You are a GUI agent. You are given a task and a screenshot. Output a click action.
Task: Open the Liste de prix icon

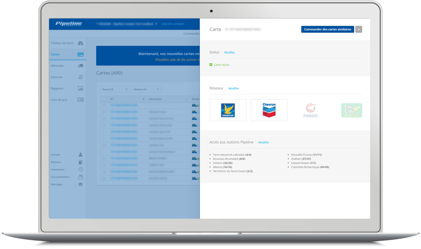[80, 100]
